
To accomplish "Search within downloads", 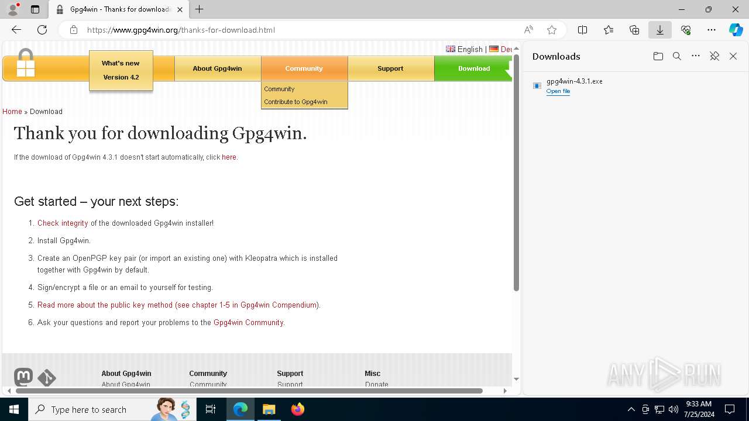I will tap(677, 56).
